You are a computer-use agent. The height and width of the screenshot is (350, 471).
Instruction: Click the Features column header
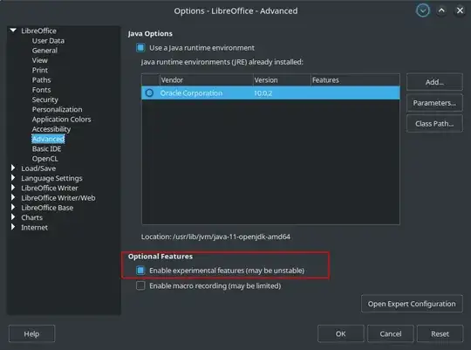click(x=355, y=80)
